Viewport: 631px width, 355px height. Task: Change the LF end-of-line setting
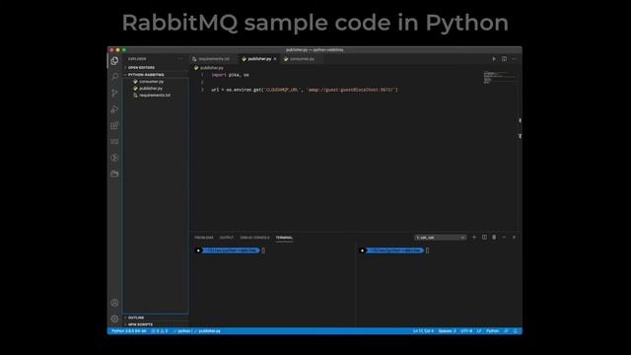tap(479, 331)
